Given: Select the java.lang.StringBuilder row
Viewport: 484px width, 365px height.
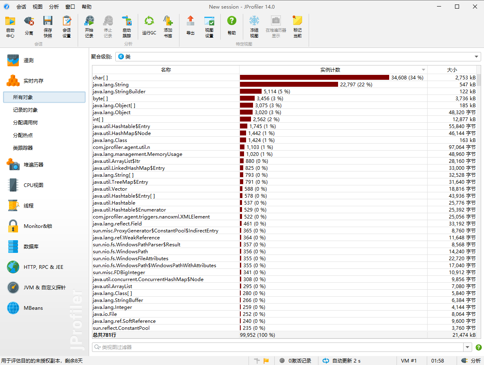Looking at the screenshot, I should point(284,92).
